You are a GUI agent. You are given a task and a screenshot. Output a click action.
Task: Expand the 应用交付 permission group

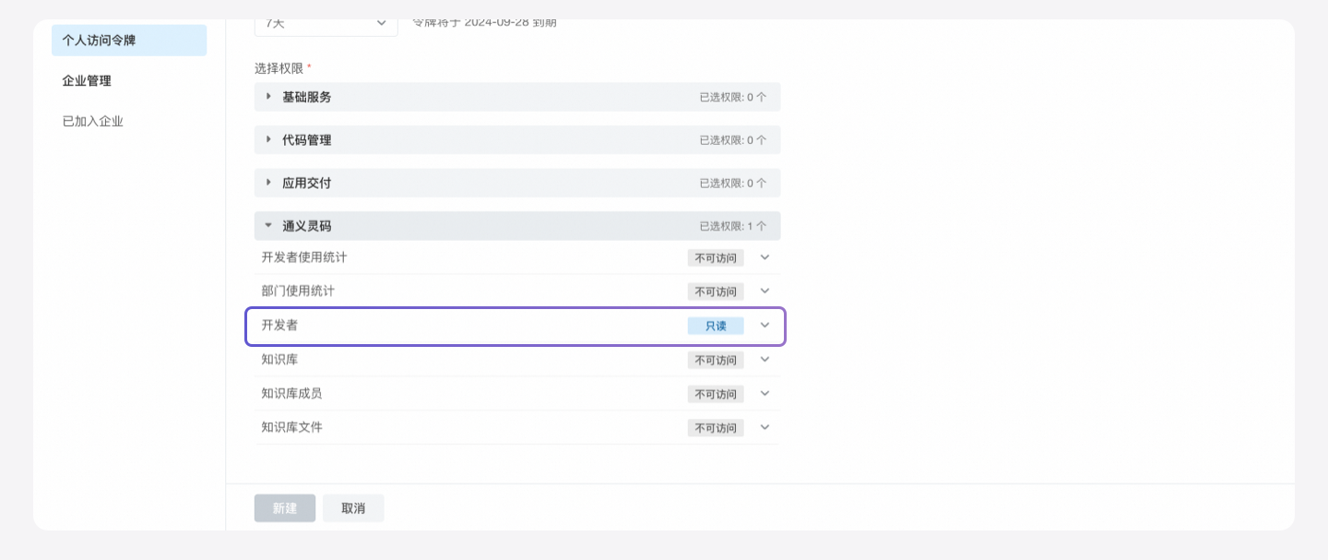(x=268, y=183)
